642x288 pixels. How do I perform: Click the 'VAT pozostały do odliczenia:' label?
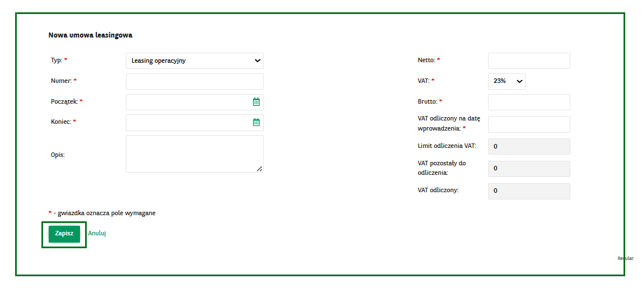click(x=442, y=168)
